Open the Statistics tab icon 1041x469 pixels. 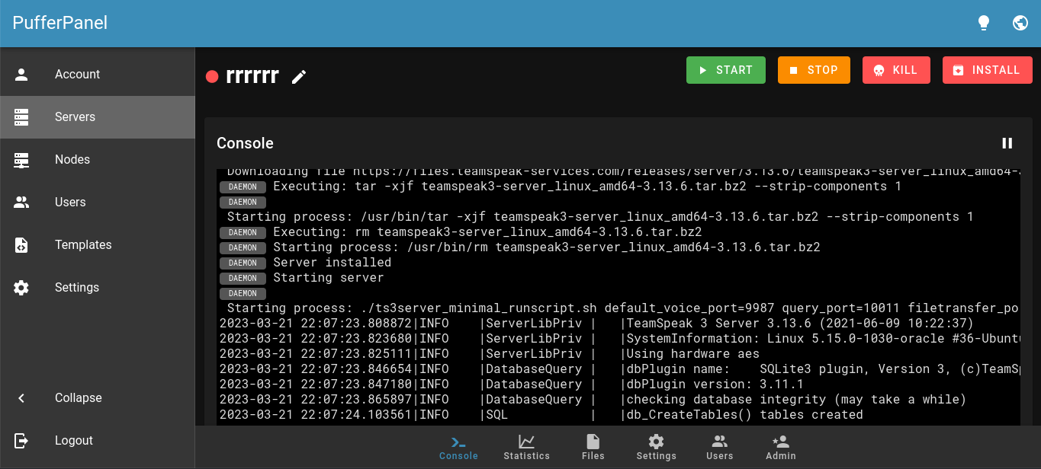click(526, 443)
